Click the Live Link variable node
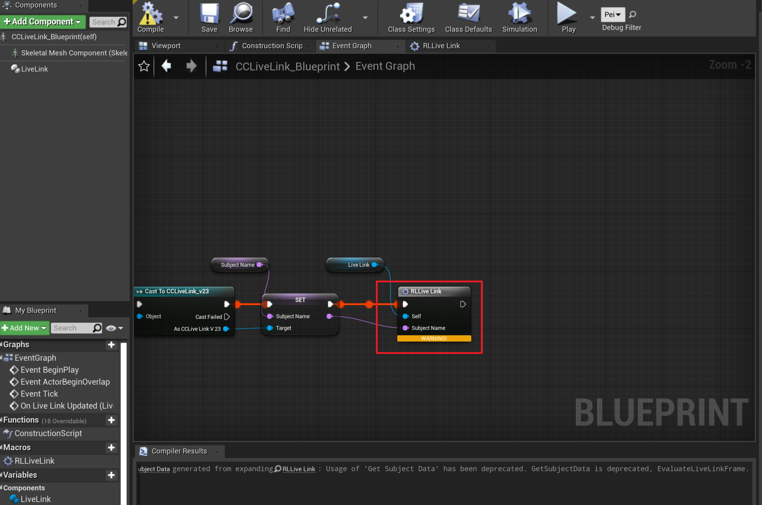The image size is (762, 505). [x=355, y=265]
